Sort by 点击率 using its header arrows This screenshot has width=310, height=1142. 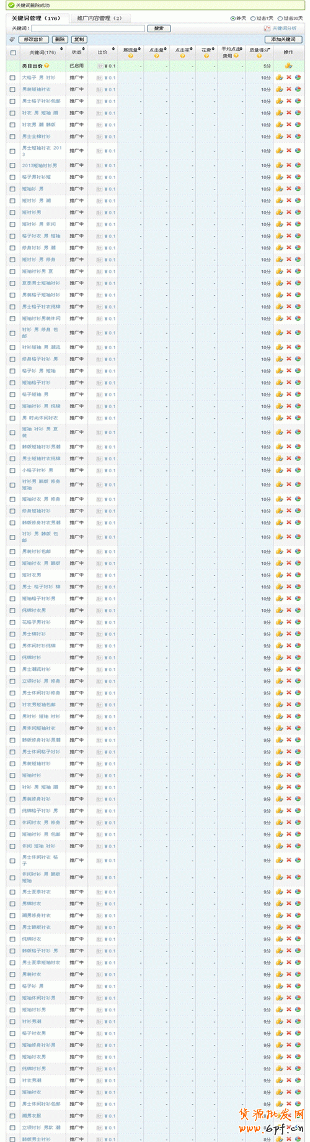click(192, 49)
